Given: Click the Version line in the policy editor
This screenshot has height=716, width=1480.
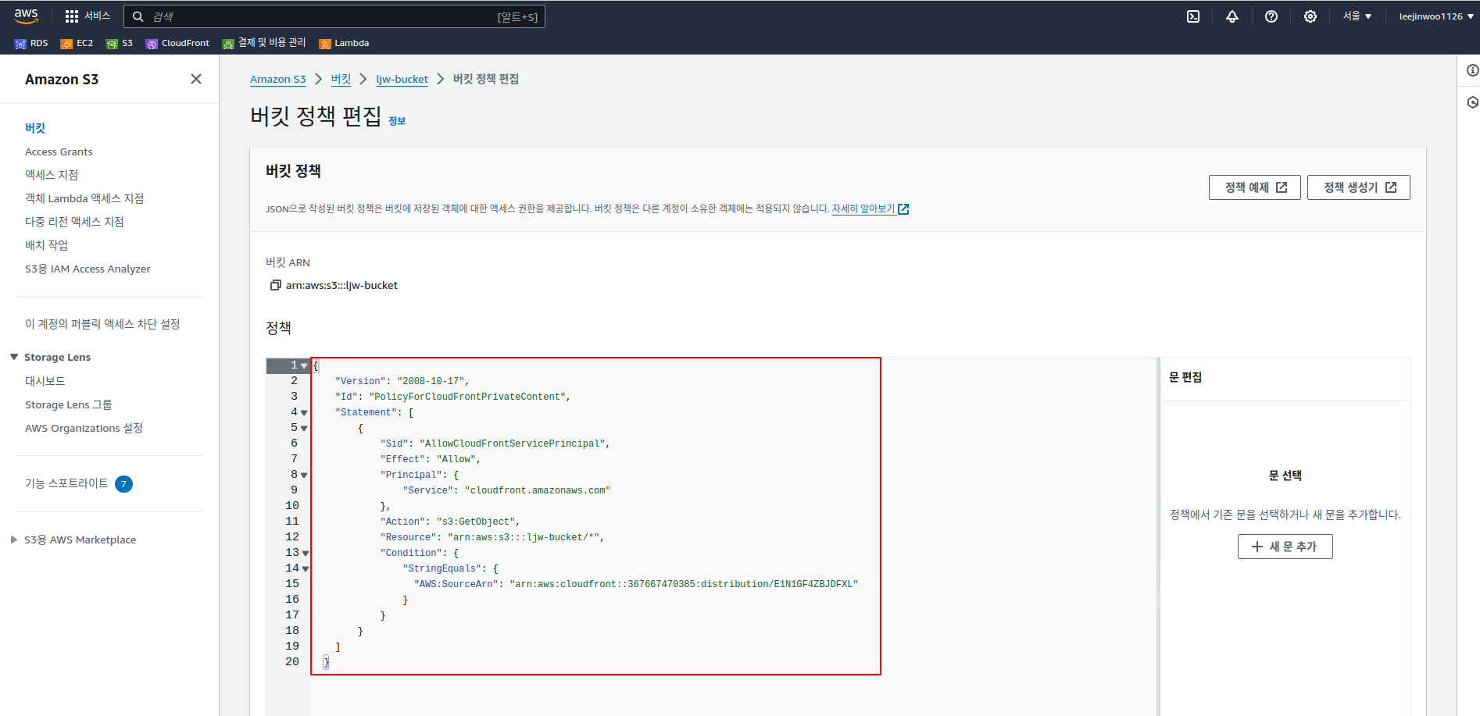Looking at the screenshot, I should 402,381.
